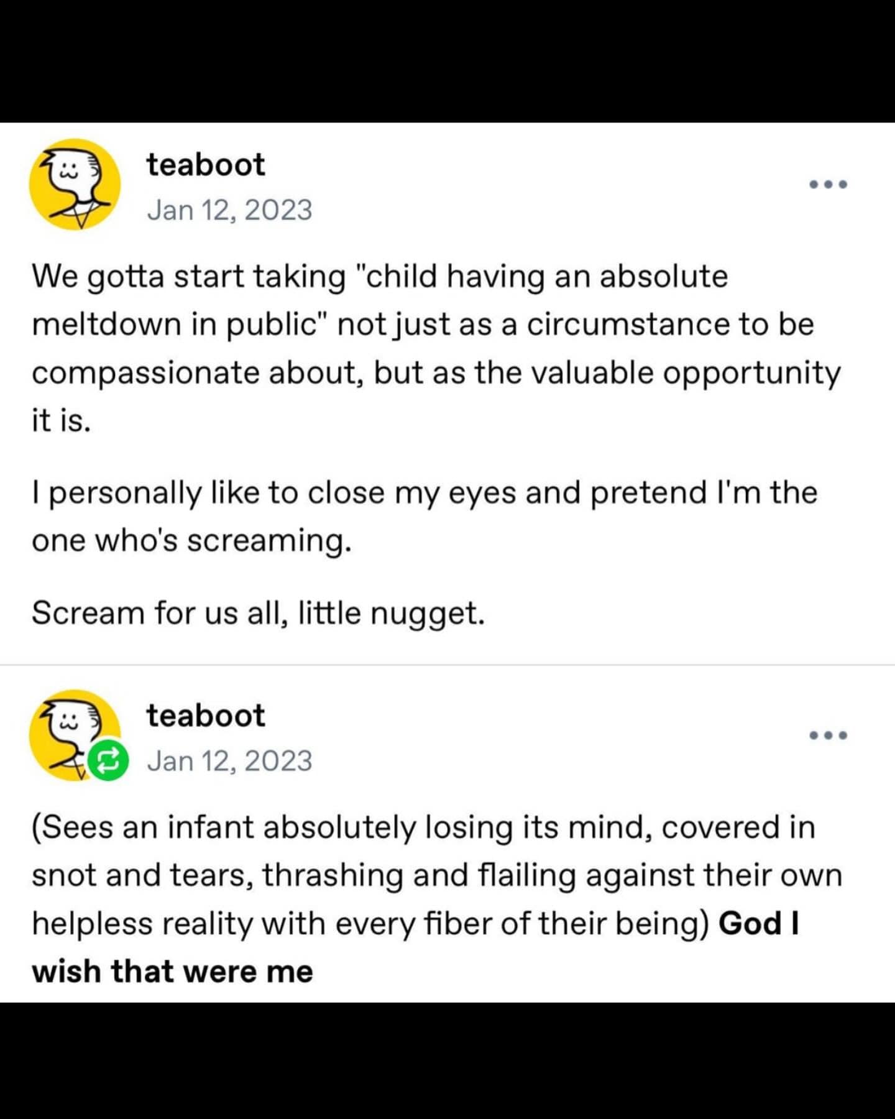
Task: Click teaboot's avatar on the reblogged post
Action: [75, 735]
